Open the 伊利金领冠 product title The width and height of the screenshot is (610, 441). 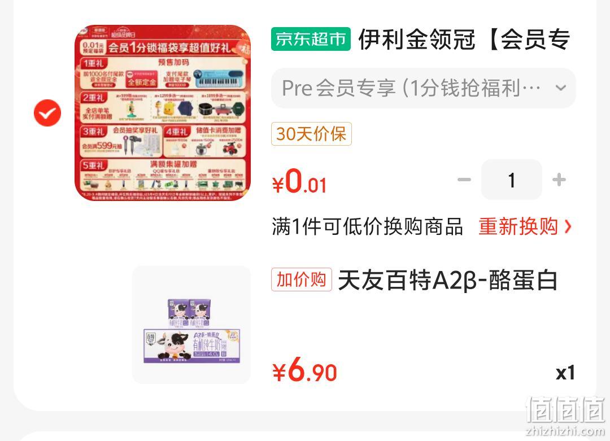point(464,40)
